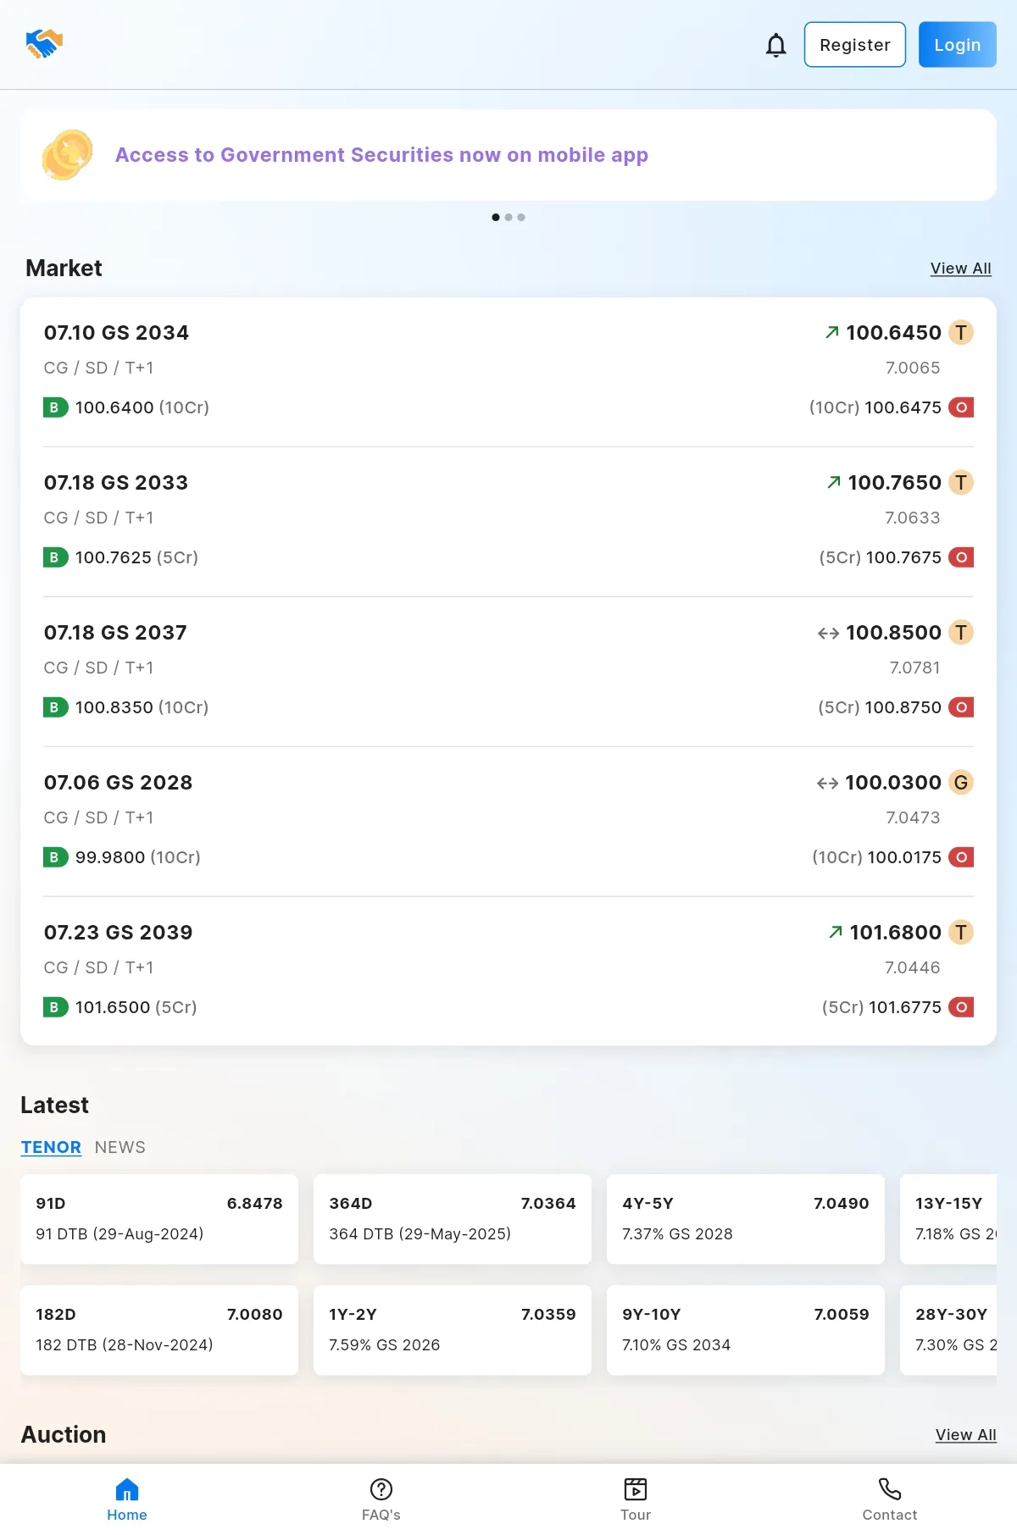Click sideways arrow icon beside 100.8500
Screen dimensions: 1017x1535
coord(828,633)
